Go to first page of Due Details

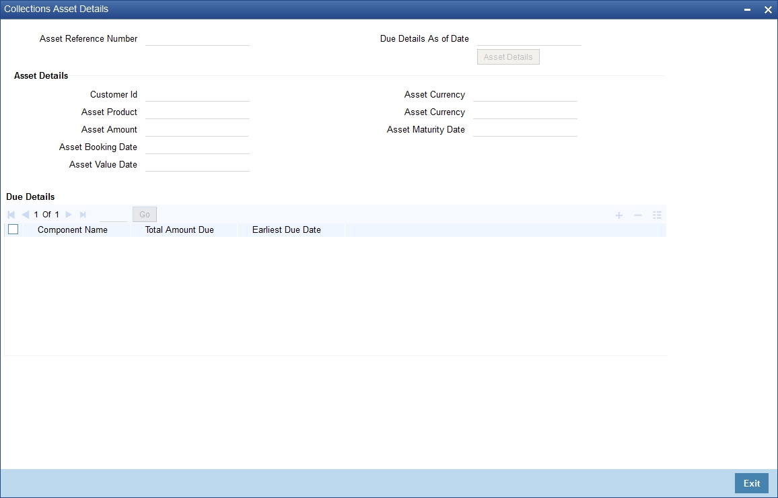(x=11, y=215)
